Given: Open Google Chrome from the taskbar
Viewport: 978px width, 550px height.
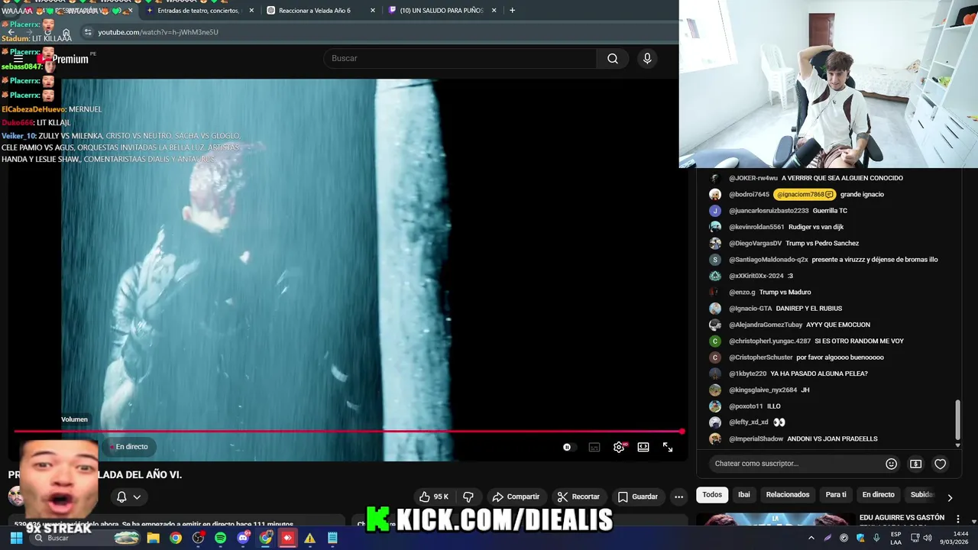Looking at the screenshot, I should (176, 538).
